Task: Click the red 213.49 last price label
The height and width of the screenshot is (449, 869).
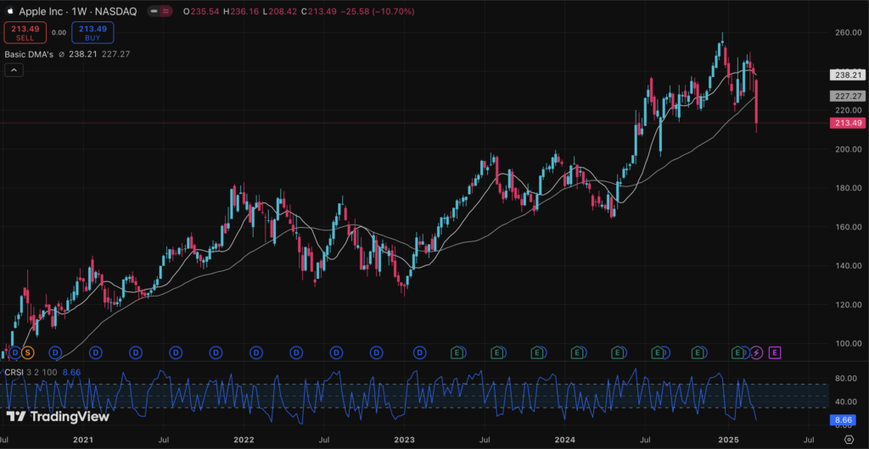Action: tap(848, 123)
